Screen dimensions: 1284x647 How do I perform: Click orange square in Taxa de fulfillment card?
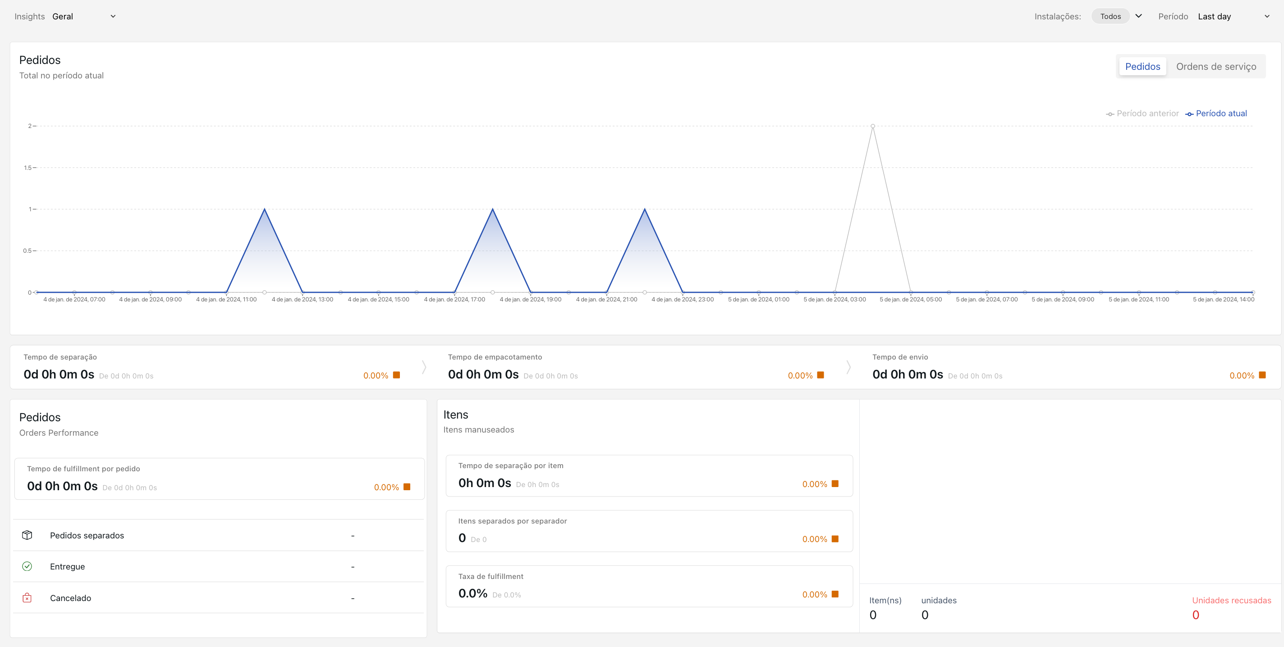coord(835,594)
